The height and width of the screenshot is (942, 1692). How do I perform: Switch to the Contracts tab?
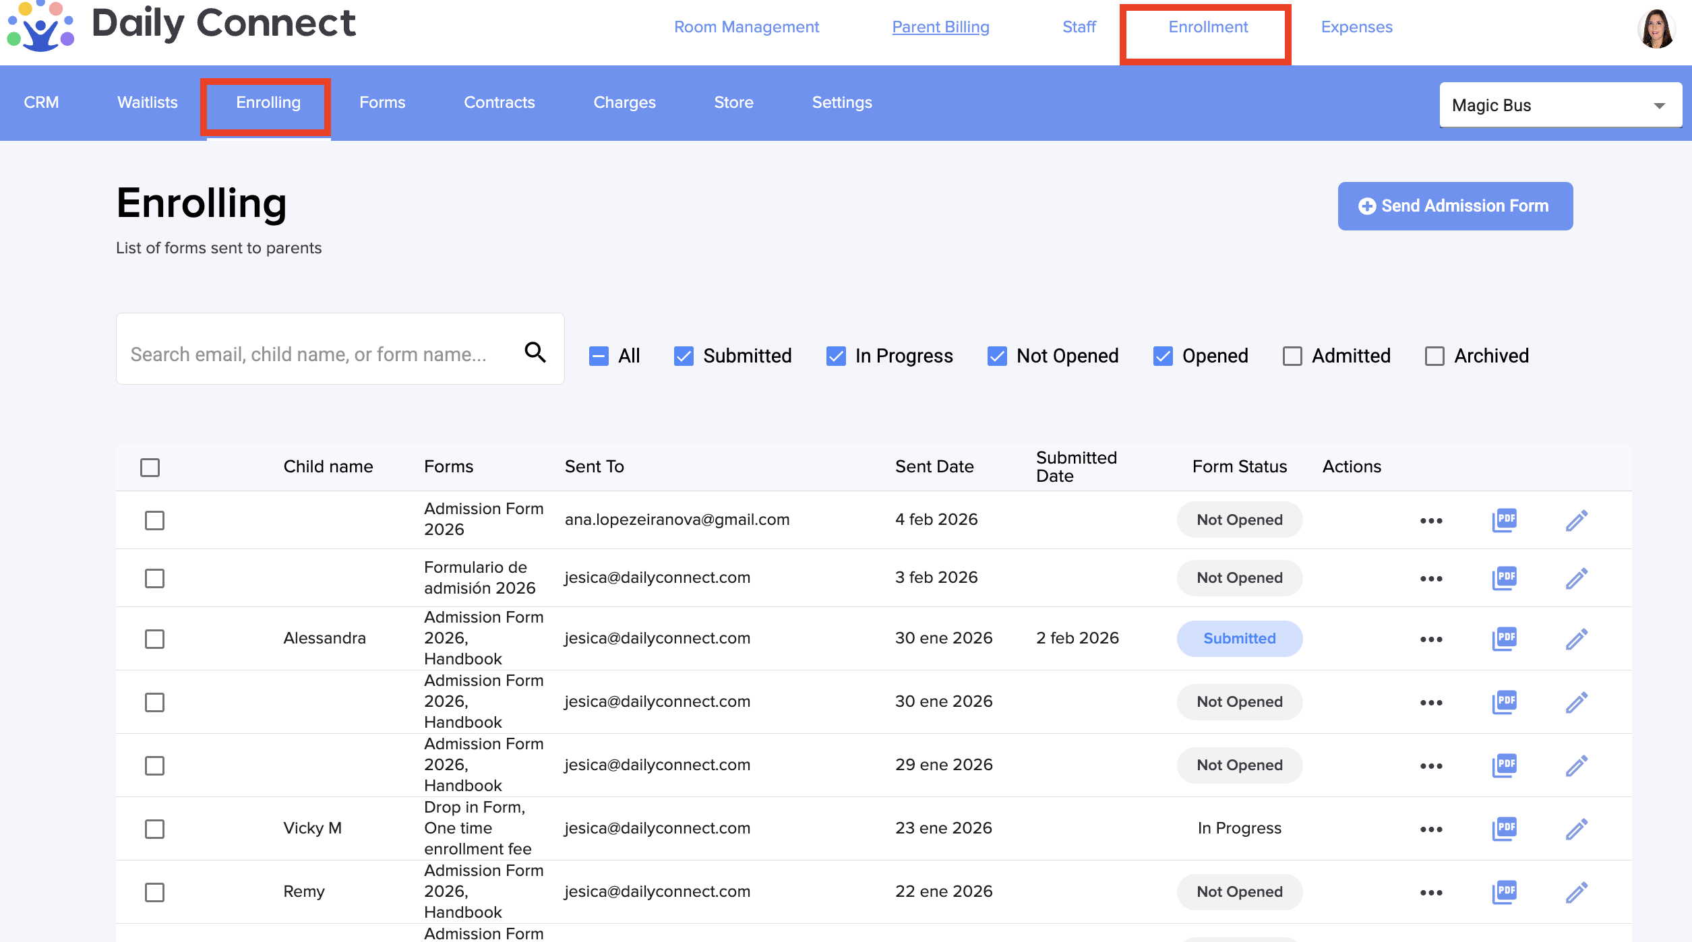pyautogui.click(x=499, y=102)
